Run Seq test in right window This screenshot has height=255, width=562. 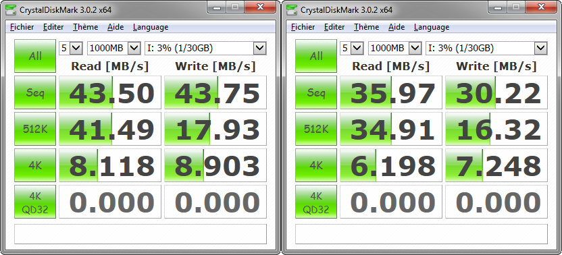[316, 92]
